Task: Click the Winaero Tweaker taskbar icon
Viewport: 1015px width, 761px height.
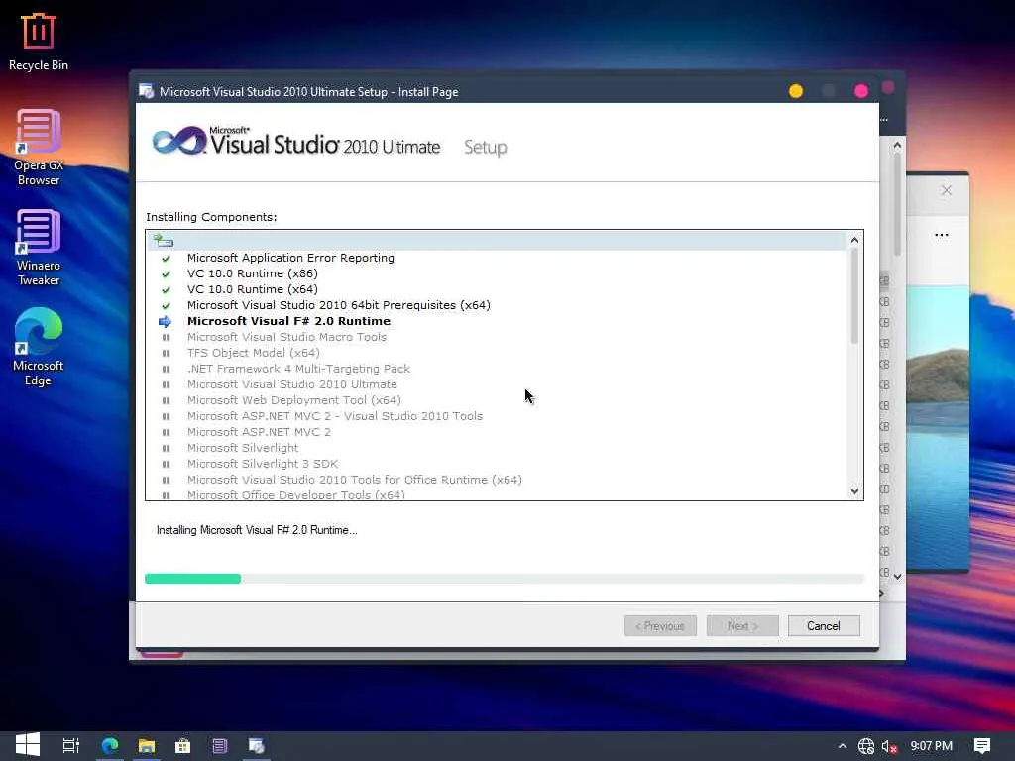Action: pos(219,745)
